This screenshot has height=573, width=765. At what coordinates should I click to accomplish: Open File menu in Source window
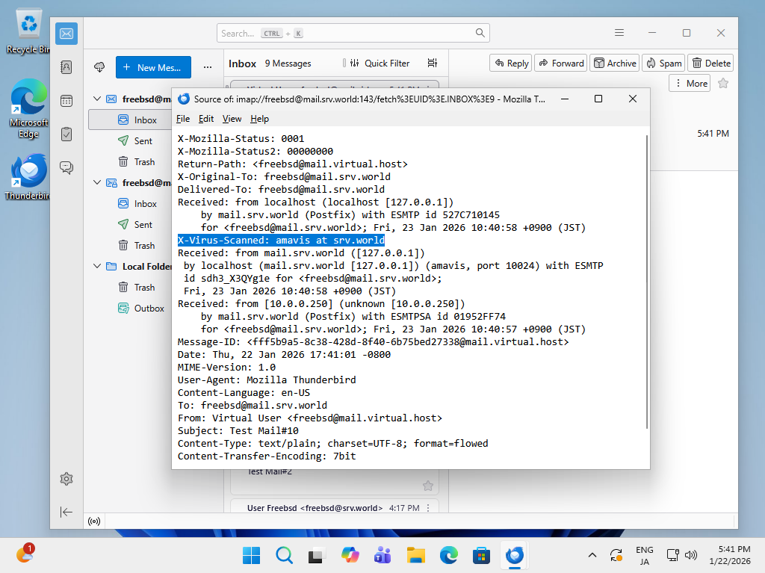[183, 119]
